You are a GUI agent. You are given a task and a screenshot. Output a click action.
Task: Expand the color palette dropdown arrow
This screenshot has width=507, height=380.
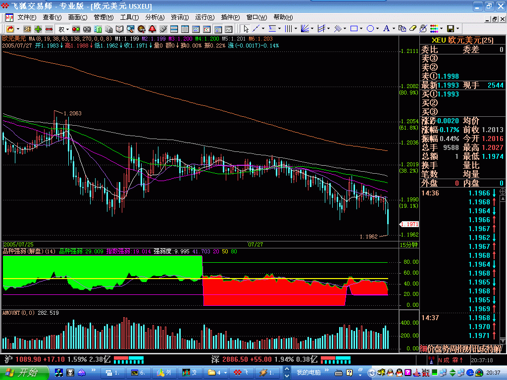click(x=441, y=29)
